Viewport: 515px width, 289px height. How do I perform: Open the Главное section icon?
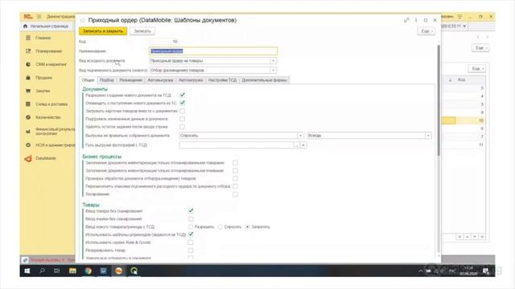(28, 38)
